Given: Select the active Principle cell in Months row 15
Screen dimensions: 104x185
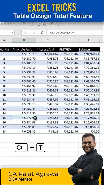Looking at the screenshot, I should pos(24,118).
